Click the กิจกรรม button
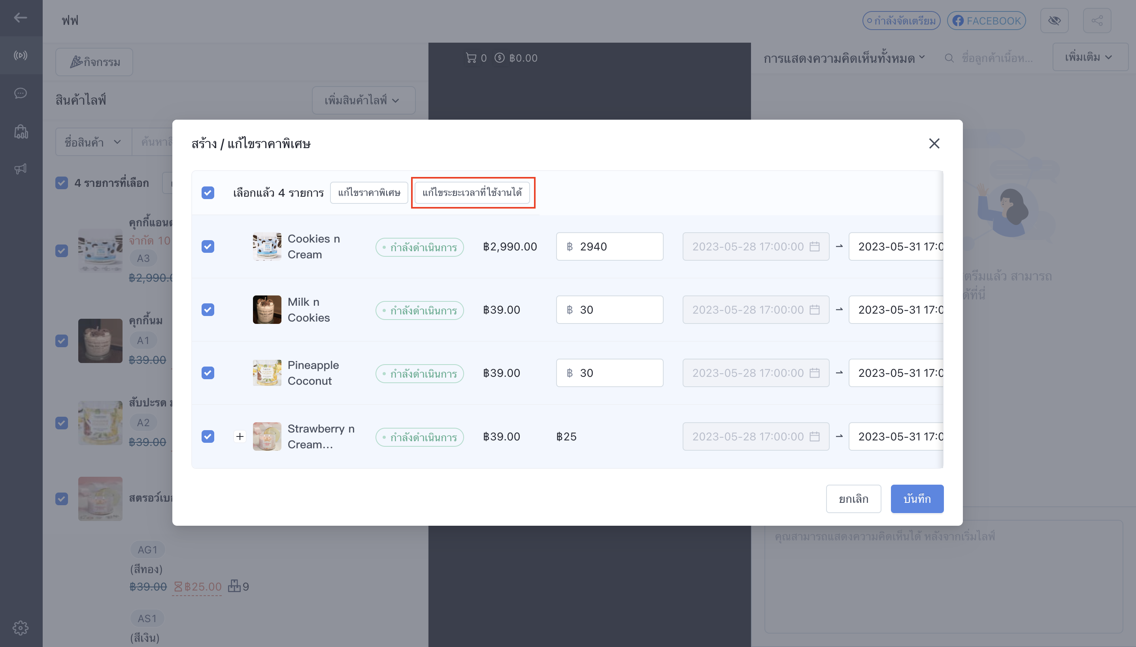The image size is (1136, 647). 94,62
